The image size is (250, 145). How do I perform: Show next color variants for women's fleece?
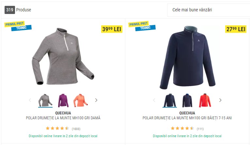coord(96,100)
